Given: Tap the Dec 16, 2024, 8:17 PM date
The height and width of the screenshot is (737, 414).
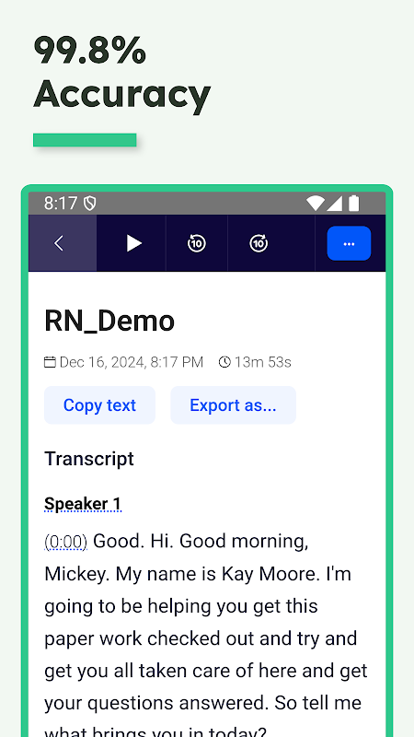Looking at the screenshot, I should coord(132,362).
